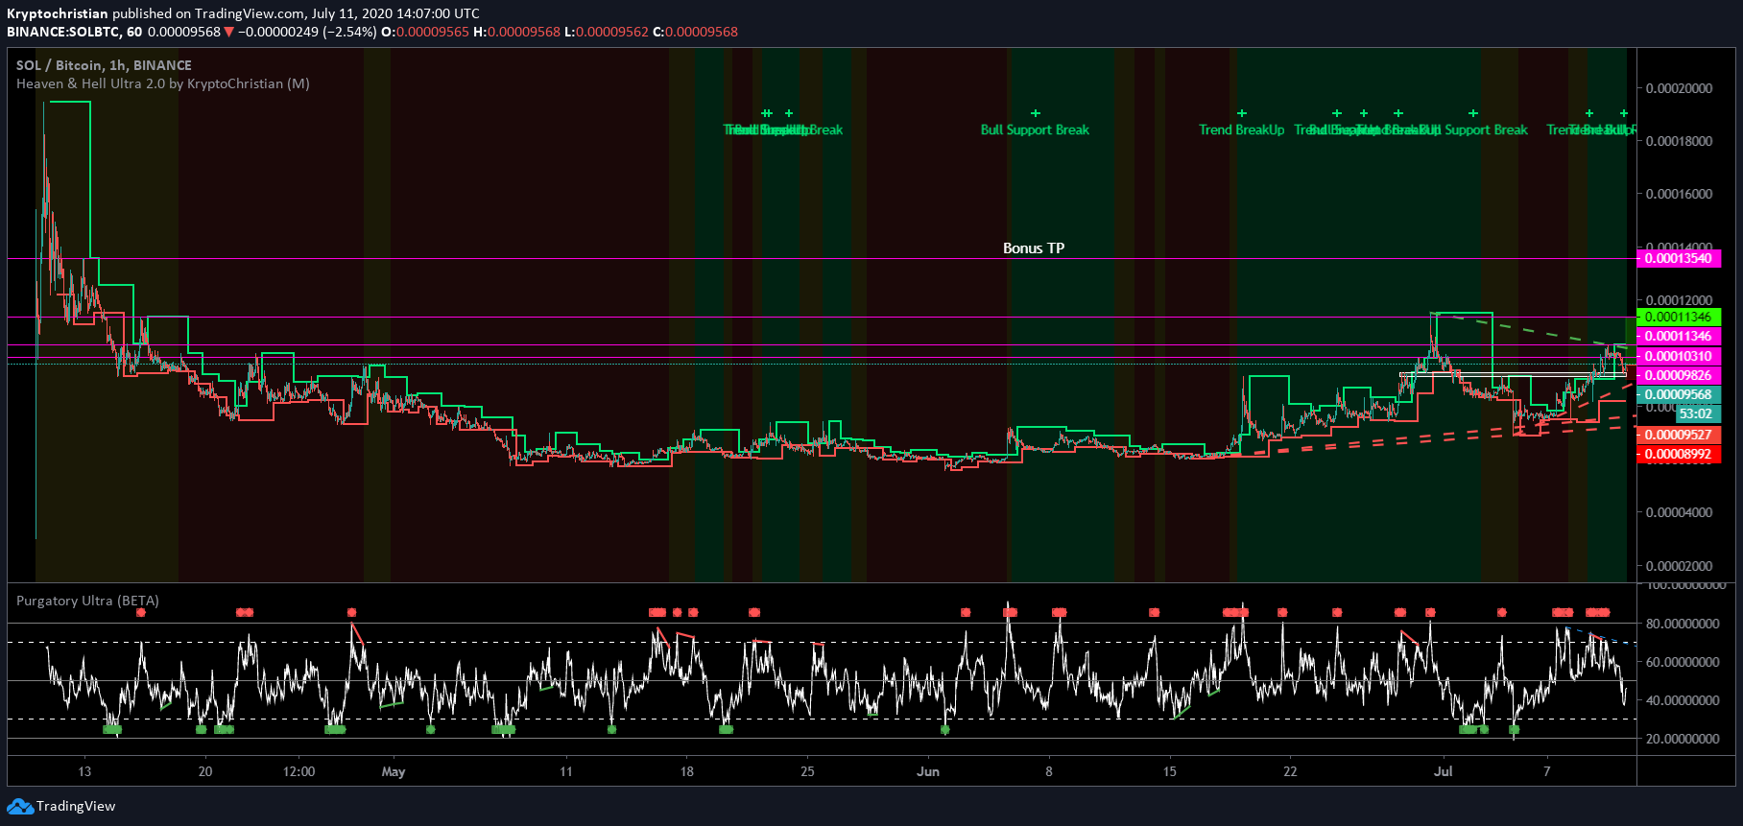Click the magenta 0.00011346 price label
Image resolution: width=1743 pixels, height=826 pixels.
click(1678, 336)
